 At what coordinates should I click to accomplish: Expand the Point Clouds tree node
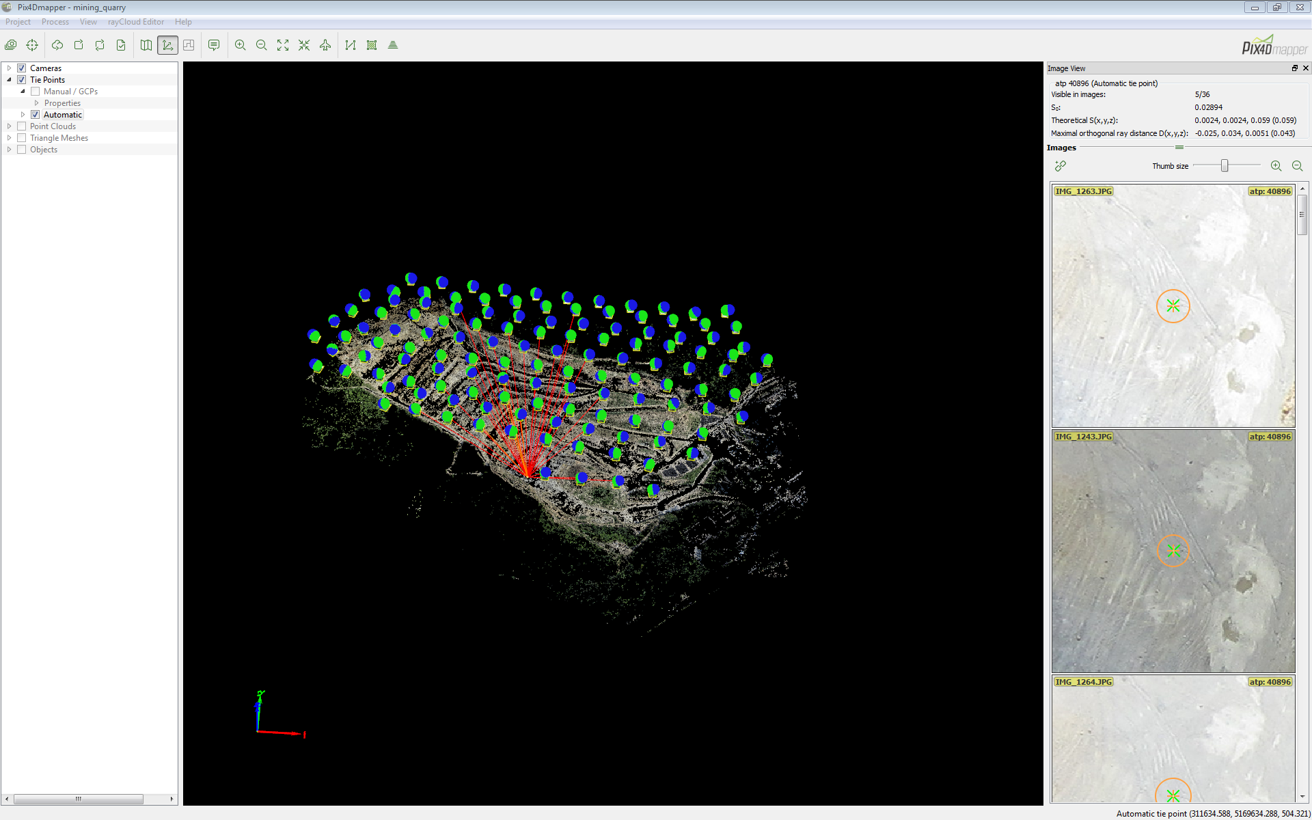(9, 126)
